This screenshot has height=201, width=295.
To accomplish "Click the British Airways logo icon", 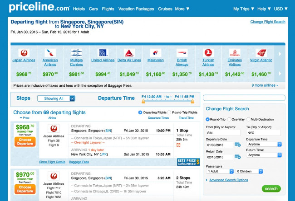I will tap(182, 53).
